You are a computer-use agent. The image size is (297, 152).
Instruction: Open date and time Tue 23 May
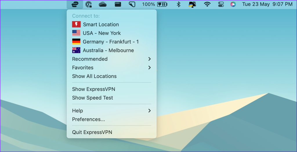(267, 4)
